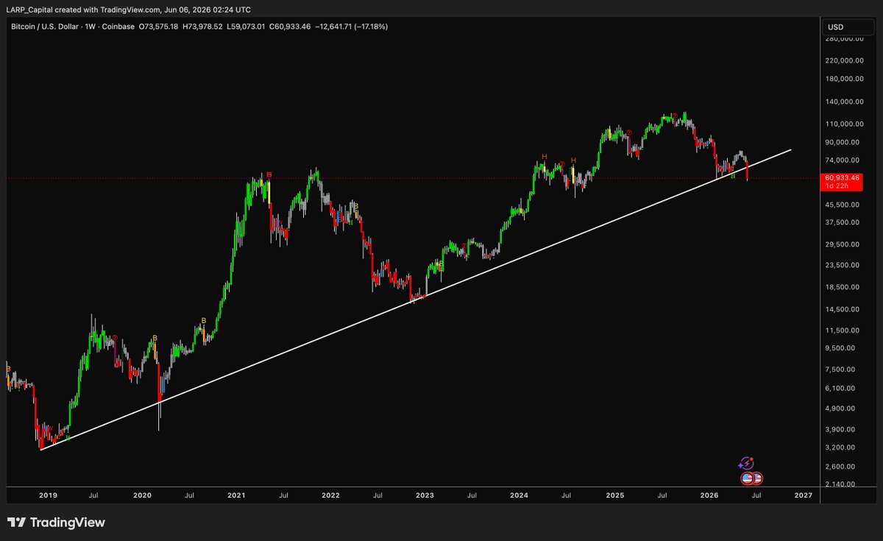883x541 pixels.
Task: Click the 2022 time axis label
Action: 330,496
